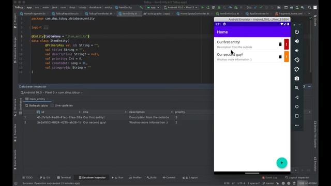Click 'Our first entity!' title cell
331x186 pixels.
(94, 117)
